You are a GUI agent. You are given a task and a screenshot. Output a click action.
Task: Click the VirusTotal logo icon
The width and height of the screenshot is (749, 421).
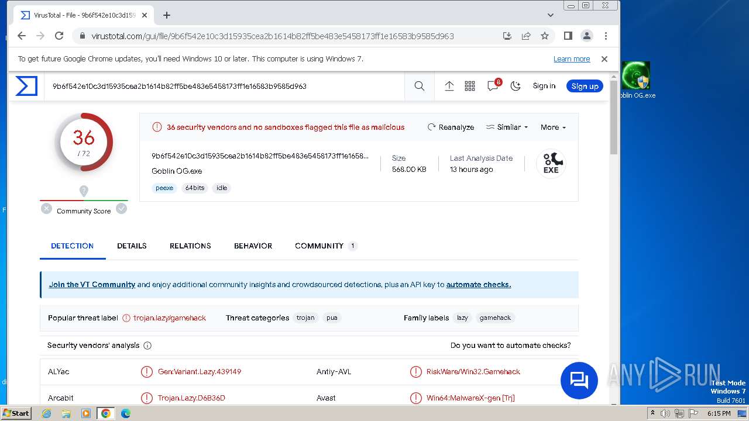(x=26, y=86)
